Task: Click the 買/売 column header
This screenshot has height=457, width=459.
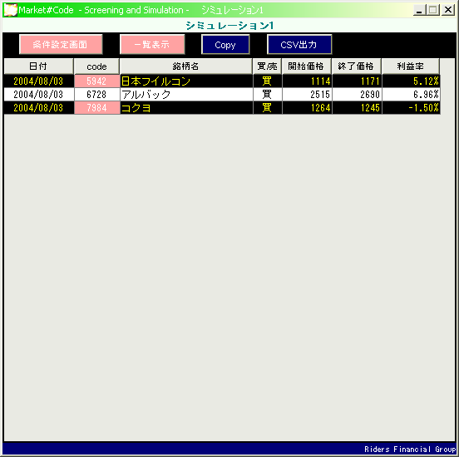Action: (x=267, y=66)
